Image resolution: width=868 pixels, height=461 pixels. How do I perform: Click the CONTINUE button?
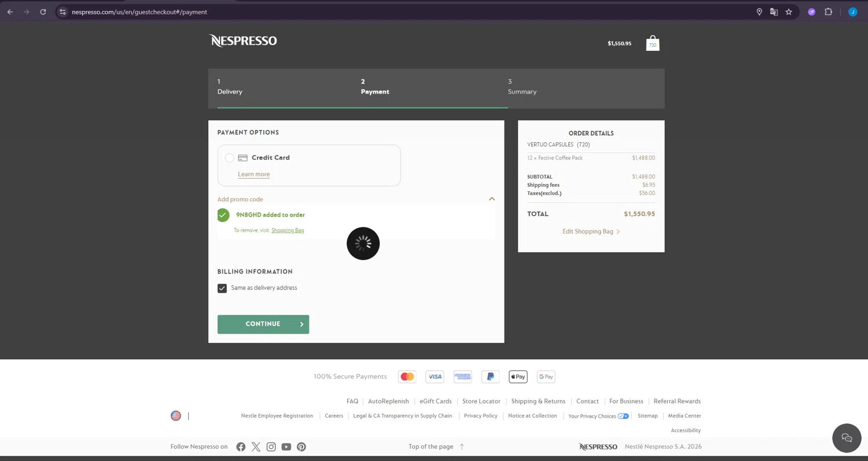click(263, 324)
